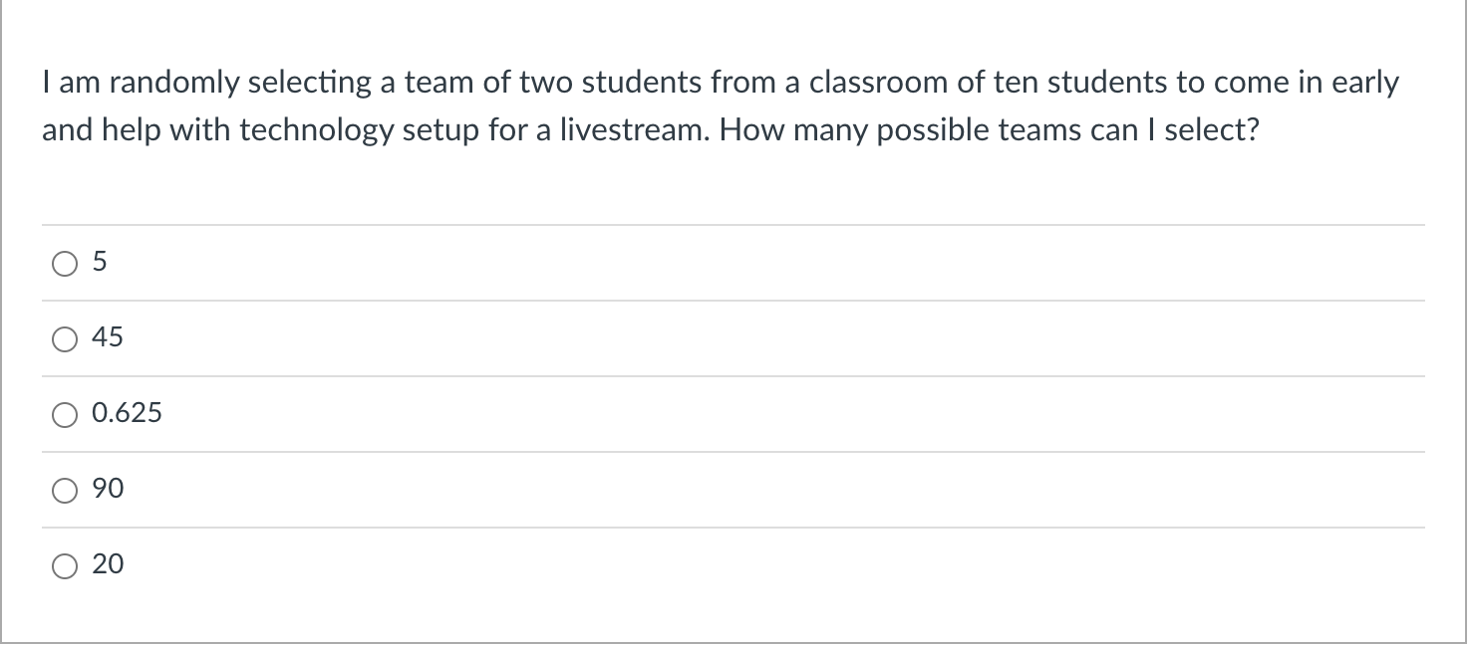Click the row containing answer 90
Viewport: 1471px width, 645px height.
click(698, 489)
